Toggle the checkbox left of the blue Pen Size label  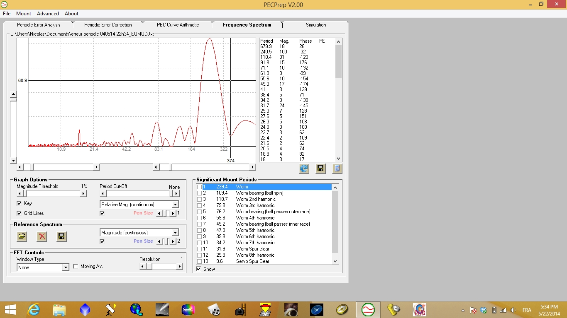102,241
